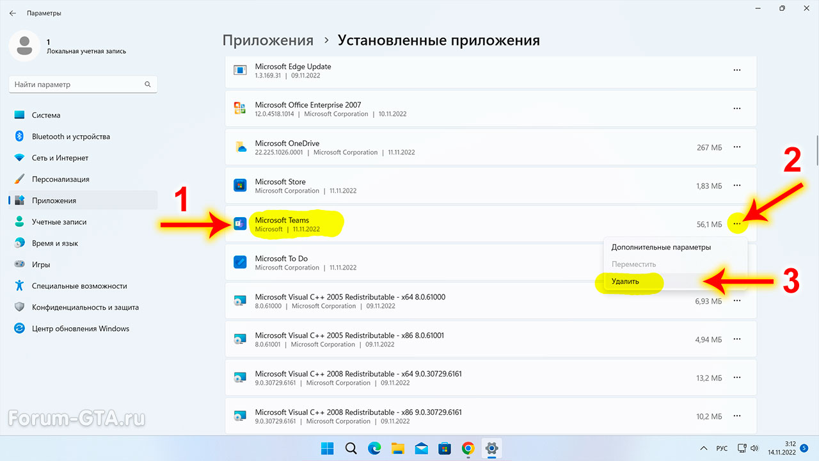Click the Microsoft Office Enterprise 2007 icon

tap(240, 109)
